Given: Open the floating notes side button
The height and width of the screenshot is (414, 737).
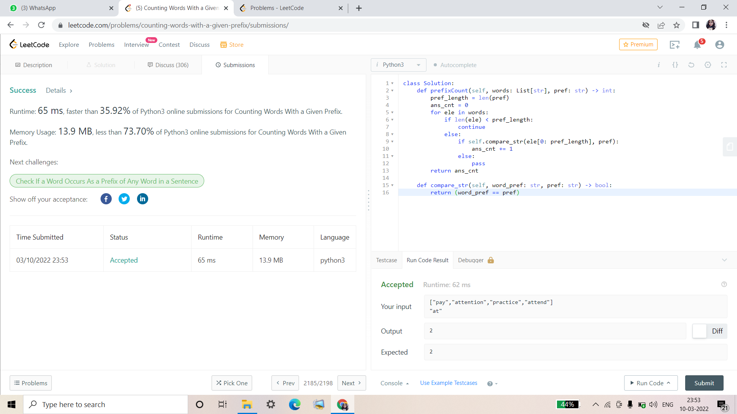Looking at the screenshot, I should coord(730,146).
